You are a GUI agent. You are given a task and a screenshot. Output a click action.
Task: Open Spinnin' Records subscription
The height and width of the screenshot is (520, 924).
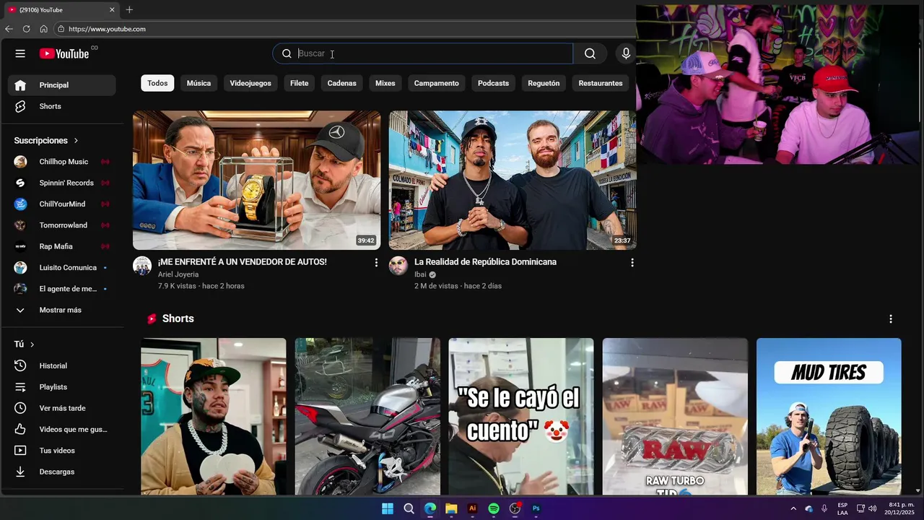[x=61, y=183]
